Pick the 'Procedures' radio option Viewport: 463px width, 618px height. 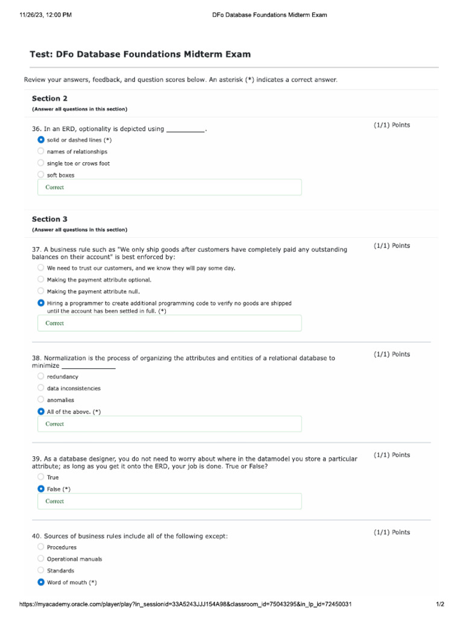(41, 547)
